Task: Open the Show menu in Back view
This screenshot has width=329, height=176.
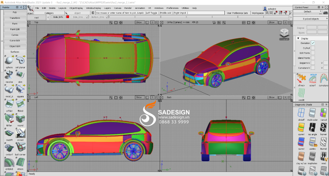Action: coord(272,97)
